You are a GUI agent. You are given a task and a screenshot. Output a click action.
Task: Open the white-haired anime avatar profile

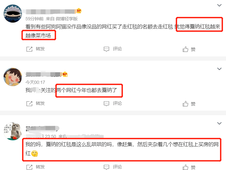[13, 14]
